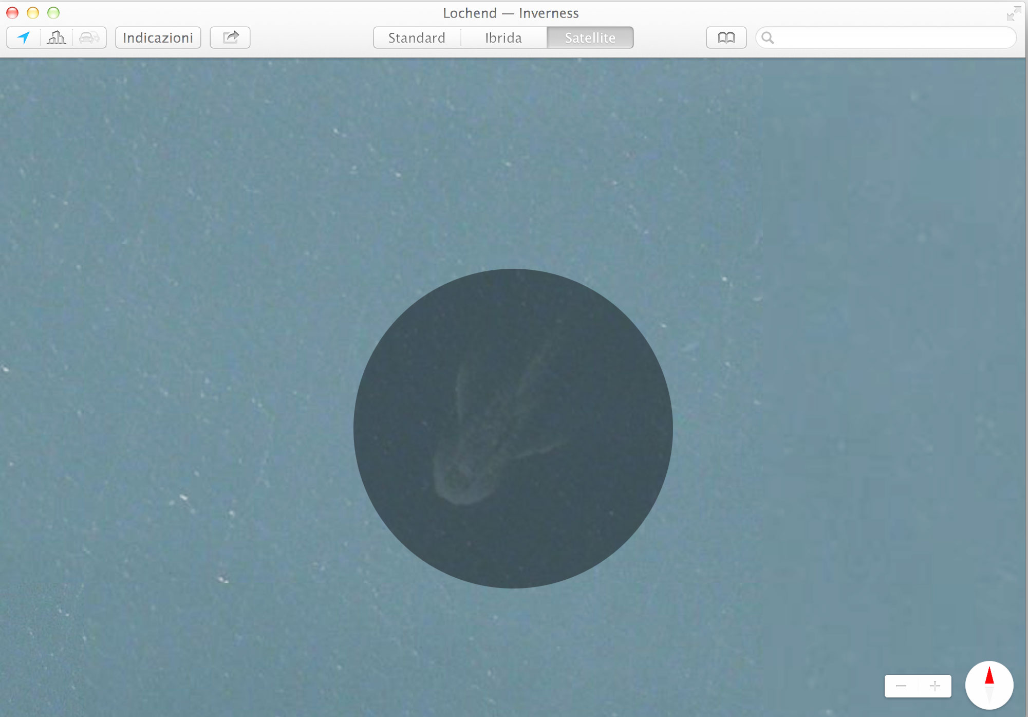Open the bookmarks book icon

726,38
